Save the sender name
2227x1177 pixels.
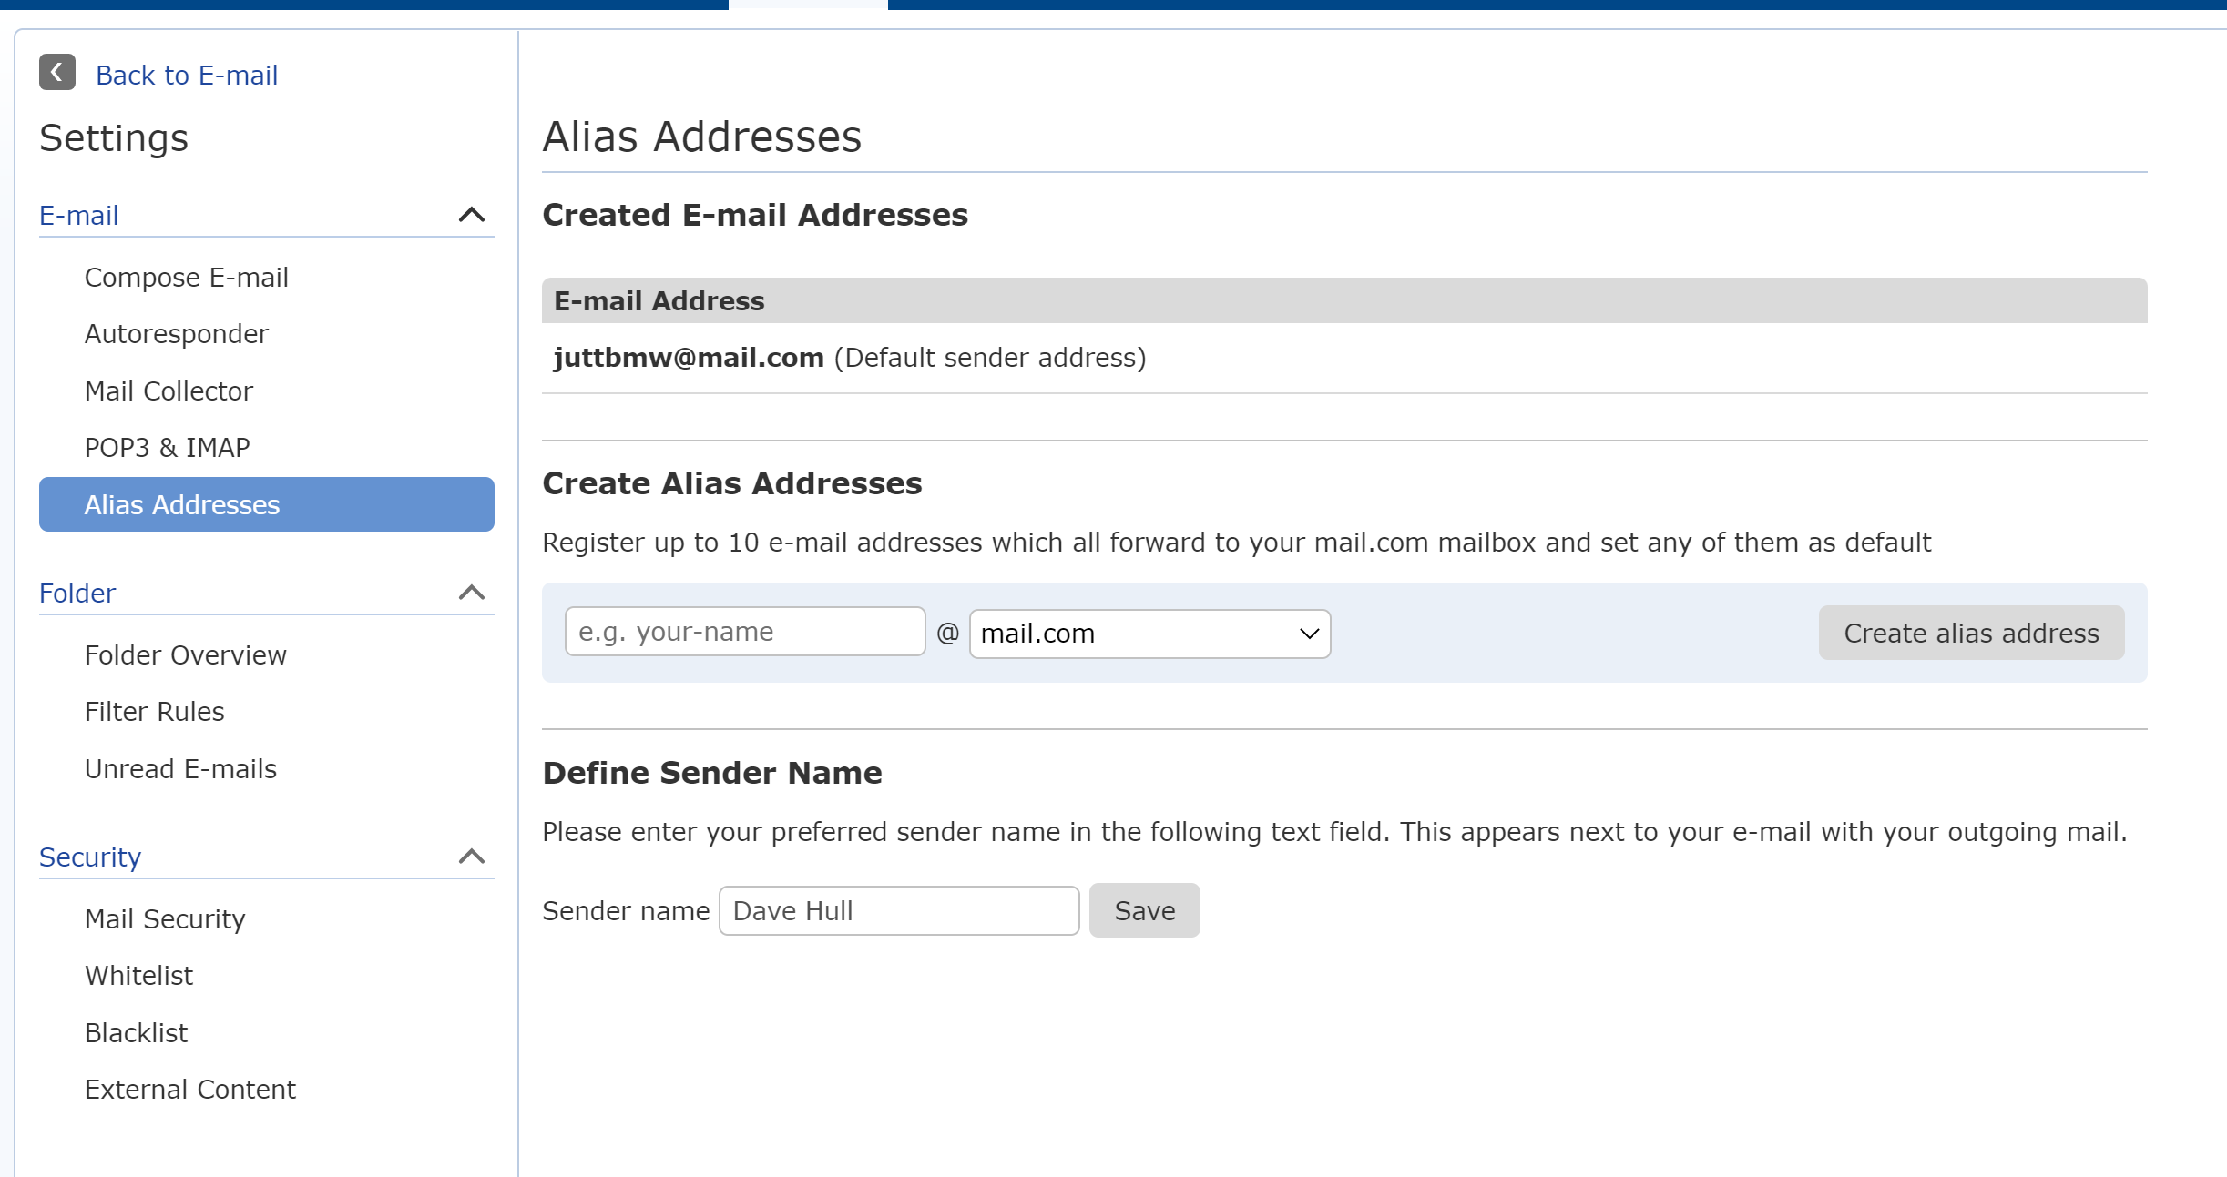1144,910
